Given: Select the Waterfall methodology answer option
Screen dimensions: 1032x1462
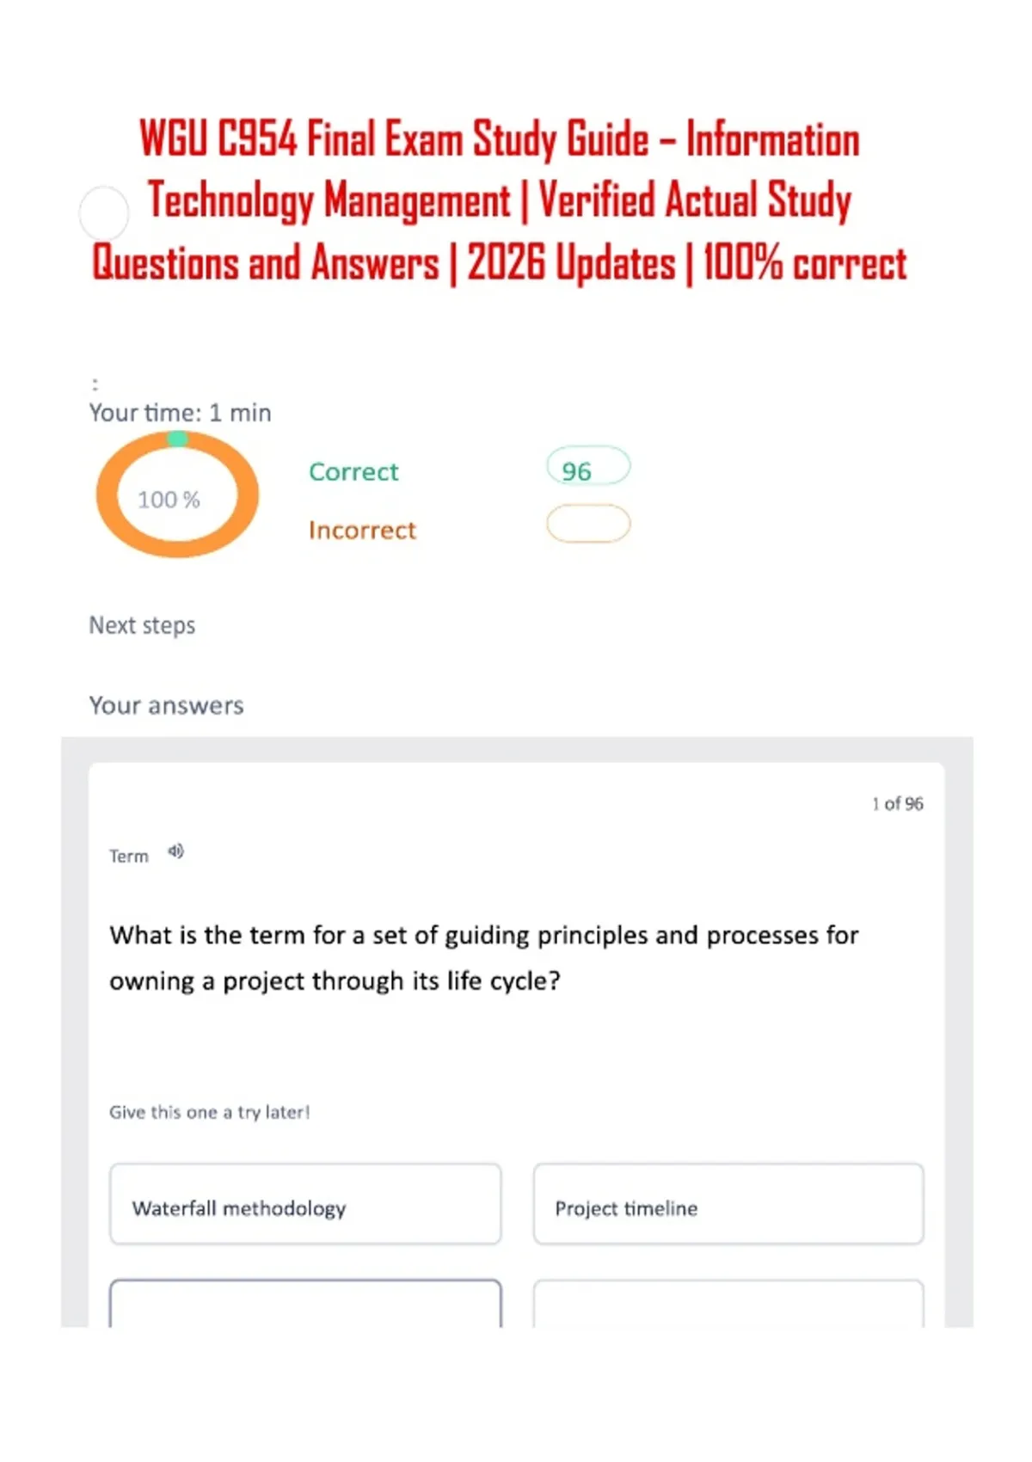Looking at the screenshot, I should 305,1204.
